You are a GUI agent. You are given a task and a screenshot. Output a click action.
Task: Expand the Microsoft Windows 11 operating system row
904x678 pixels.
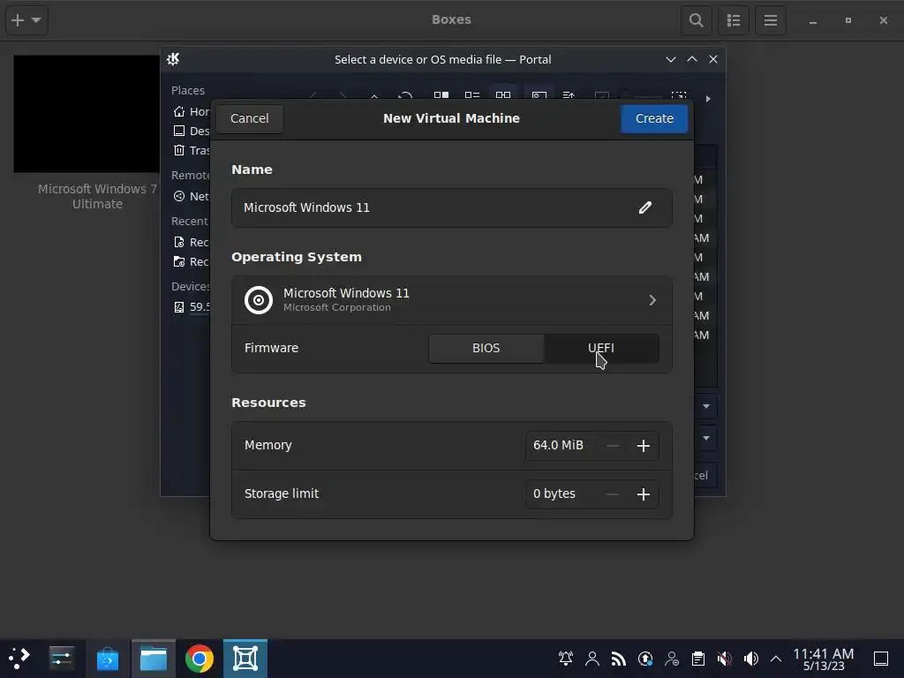pos(451,300)
